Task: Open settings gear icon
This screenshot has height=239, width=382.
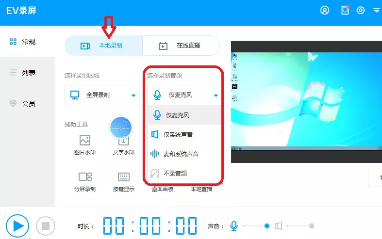Action: click(361, 10)
